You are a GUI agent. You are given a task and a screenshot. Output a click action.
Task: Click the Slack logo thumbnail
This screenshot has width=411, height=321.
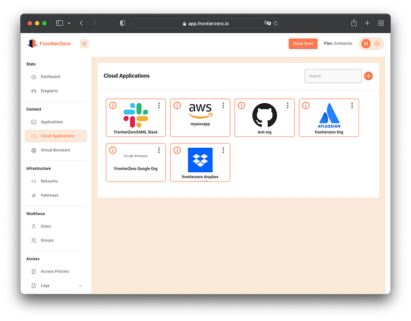(x=136, y=116)
